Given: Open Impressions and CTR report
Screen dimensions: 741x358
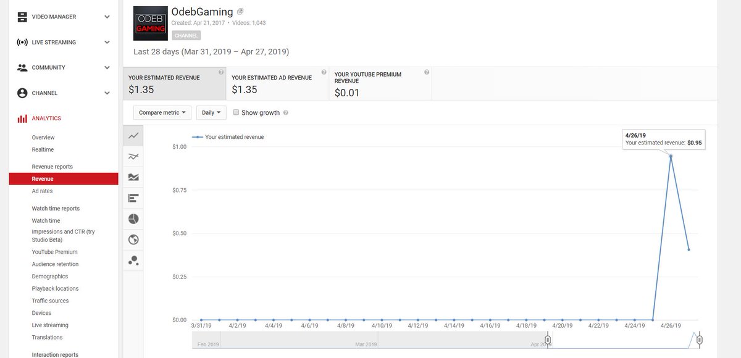Looking at the screenshot, I should [63, 236].
